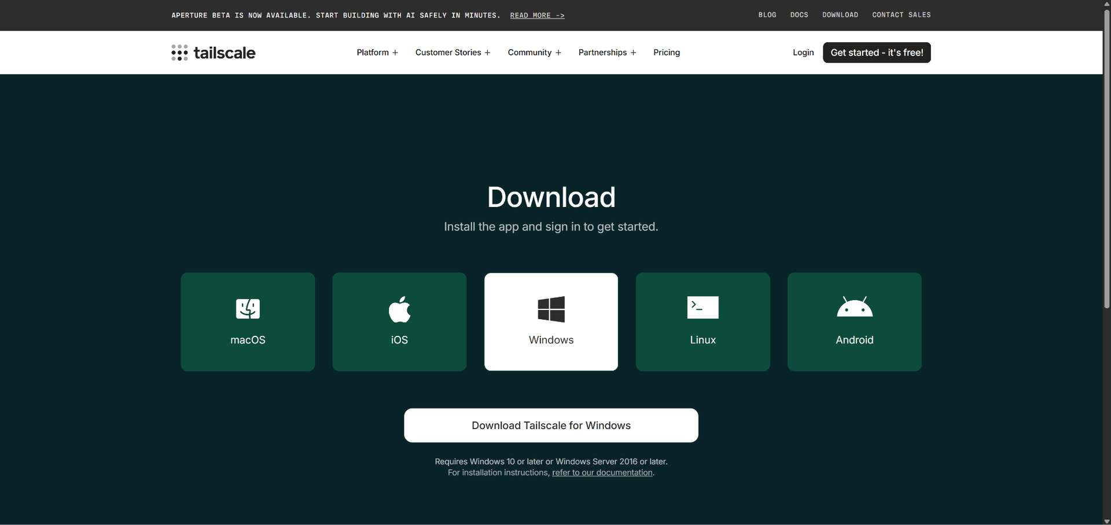Select the macOS label text
This screenshot has height=525, width=1111.
[x=248, y=340]
